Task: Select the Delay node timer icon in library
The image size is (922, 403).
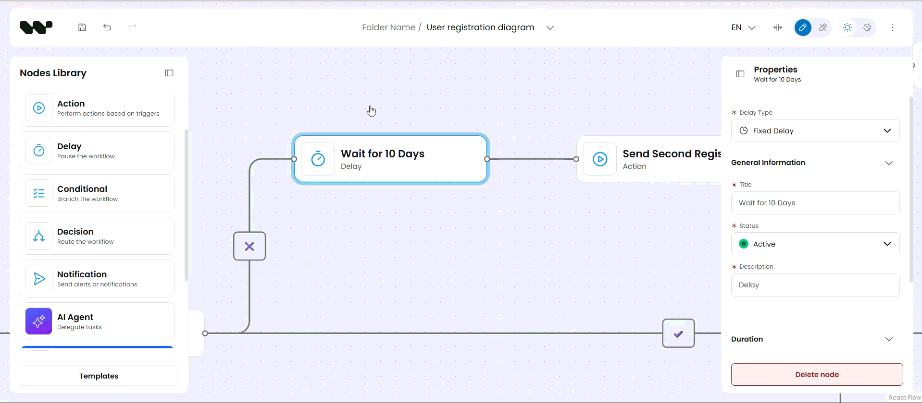Action: (x=39, y=151)
